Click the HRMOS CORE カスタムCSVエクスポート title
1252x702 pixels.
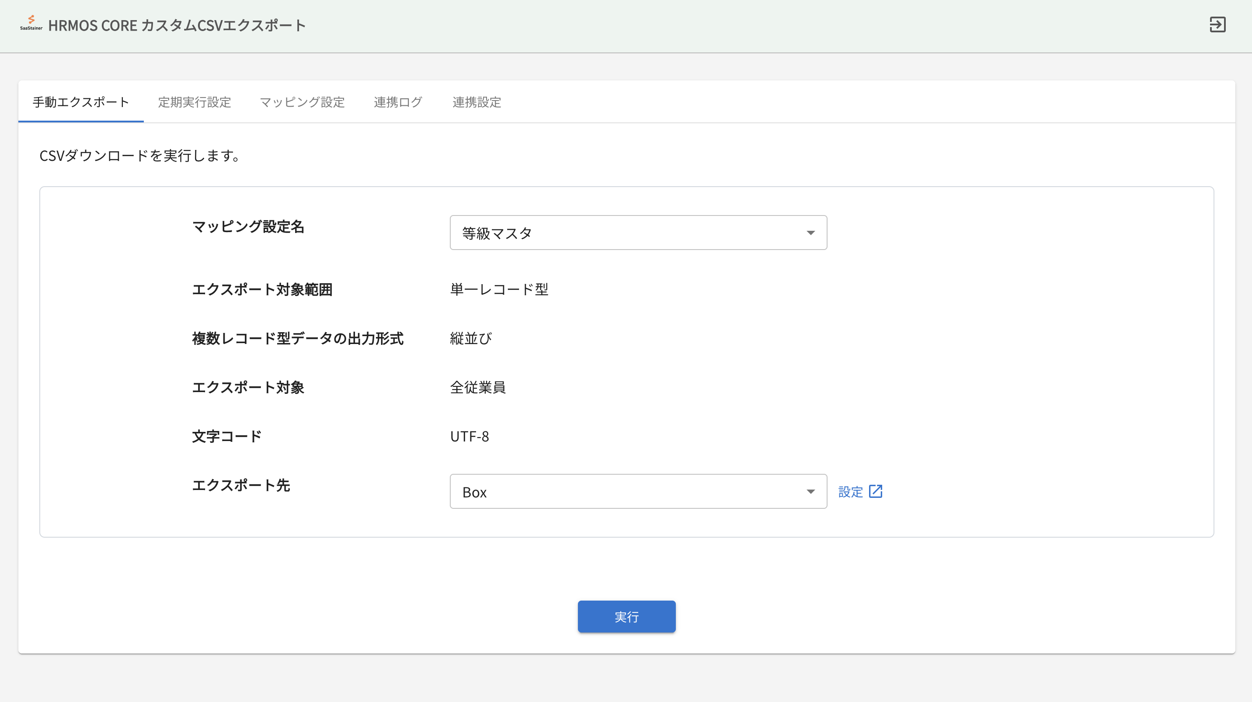tap(177, 25)
